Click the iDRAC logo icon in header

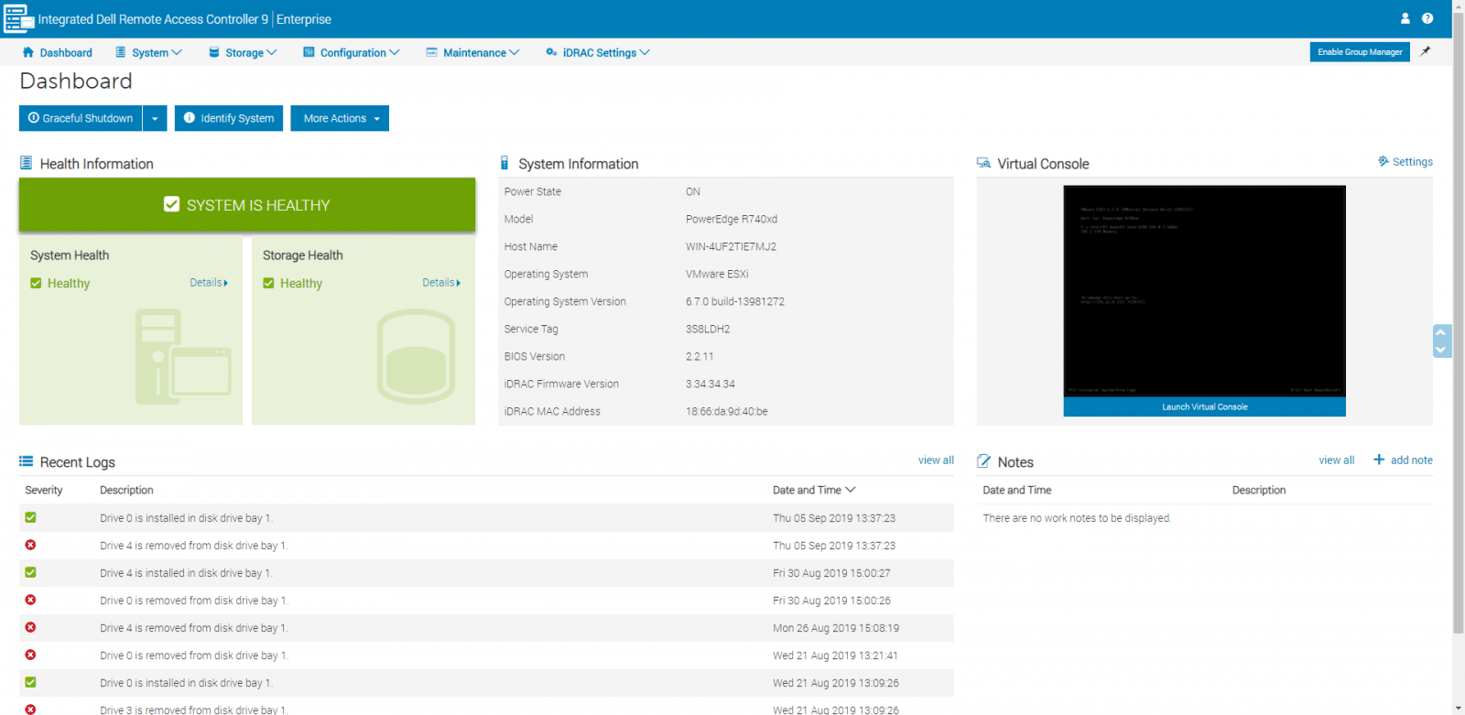pos(18,18)
